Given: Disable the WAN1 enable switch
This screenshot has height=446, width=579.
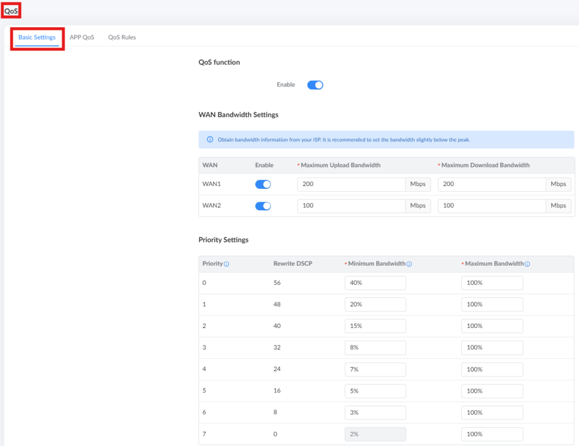Looking at the screenshot, I should (x=263, y=184).
